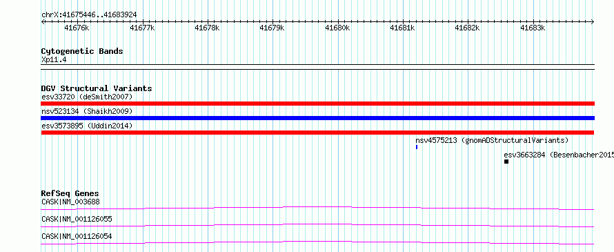The width and height of the screenshot is (614, 252).
Task: Click the esv33720 deSmith2007 red variant bar
Action: [317, 104]
